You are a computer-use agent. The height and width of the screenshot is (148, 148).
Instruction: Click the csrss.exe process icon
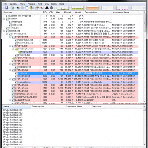coord(7,28)
